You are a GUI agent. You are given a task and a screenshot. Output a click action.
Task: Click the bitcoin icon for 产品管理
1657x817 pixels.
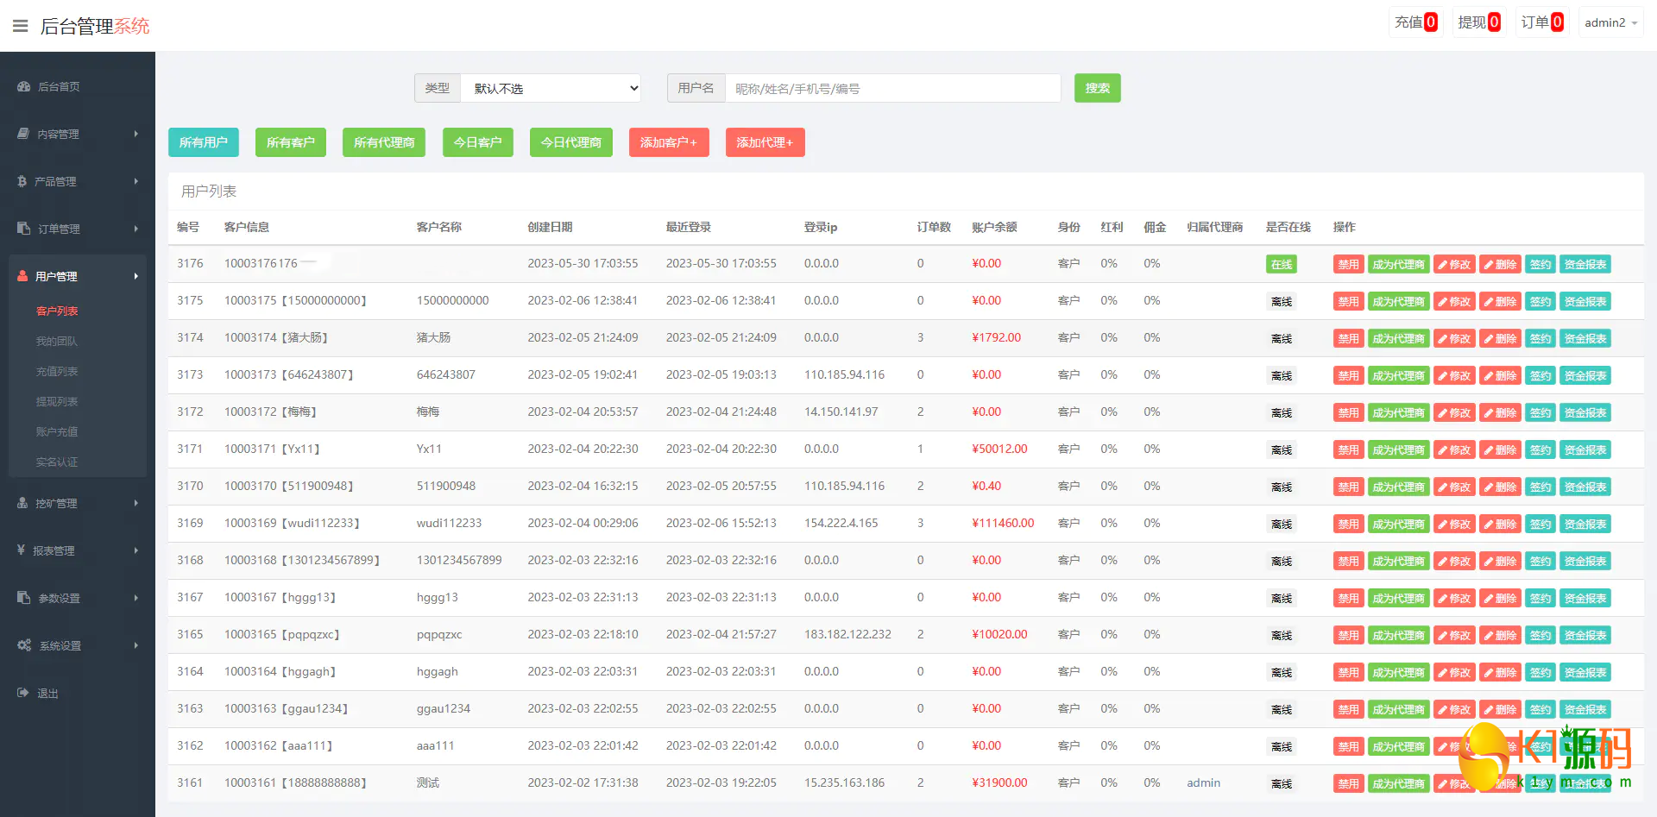(x=22, y=181)
